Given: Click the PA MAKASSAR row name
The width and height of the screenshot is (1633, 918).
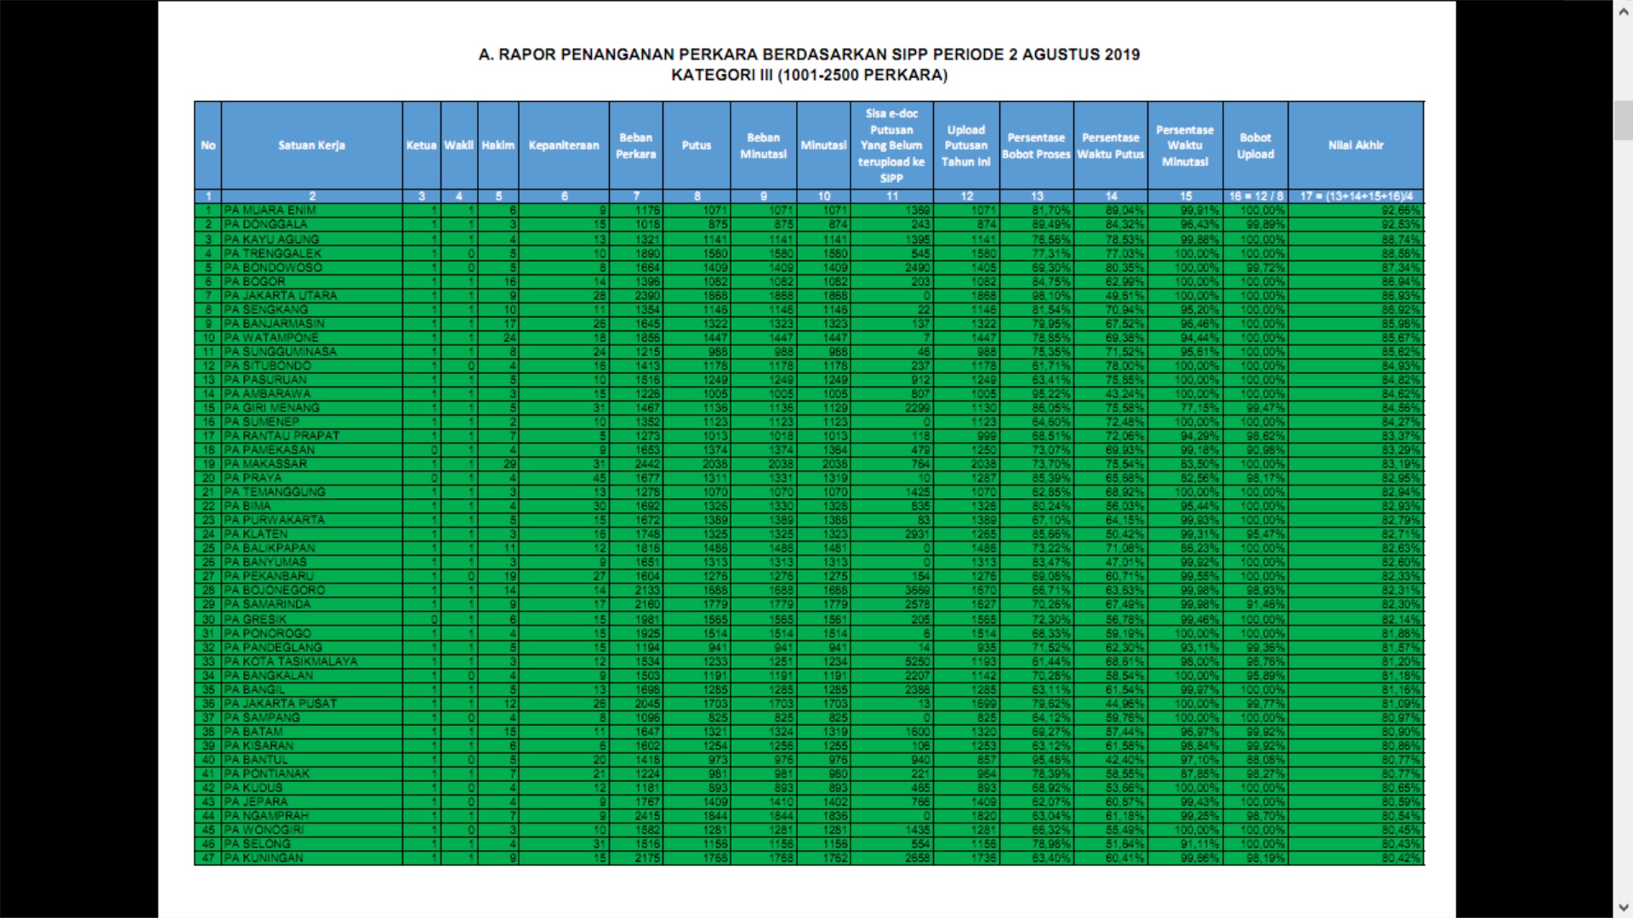Looking at the screenshot, I should pos(265,464).
